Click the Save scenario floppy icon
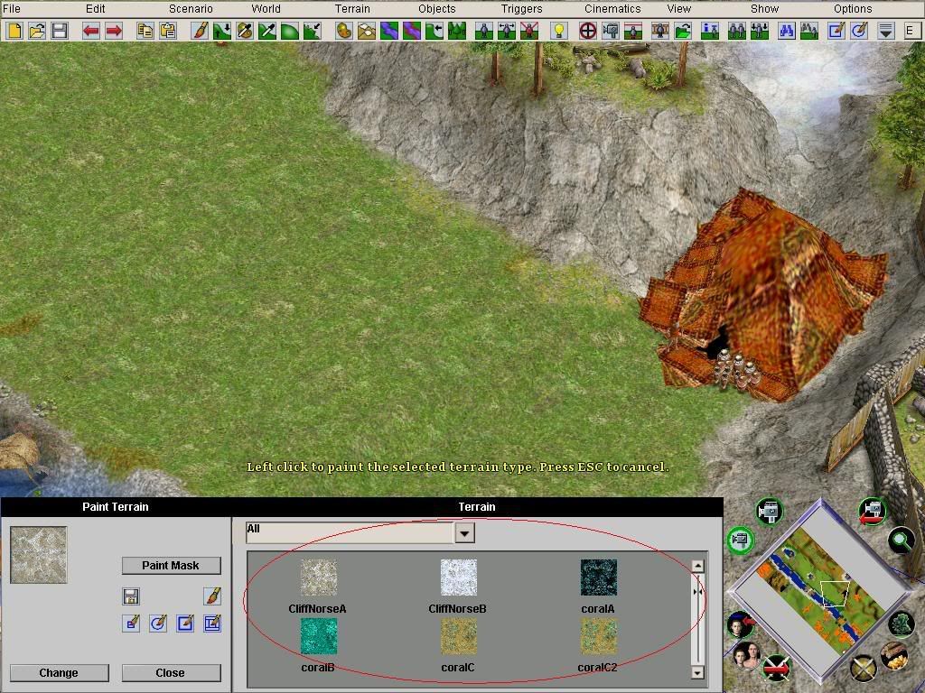The width and height of the screenshot is (925, 693). [60, 31]
